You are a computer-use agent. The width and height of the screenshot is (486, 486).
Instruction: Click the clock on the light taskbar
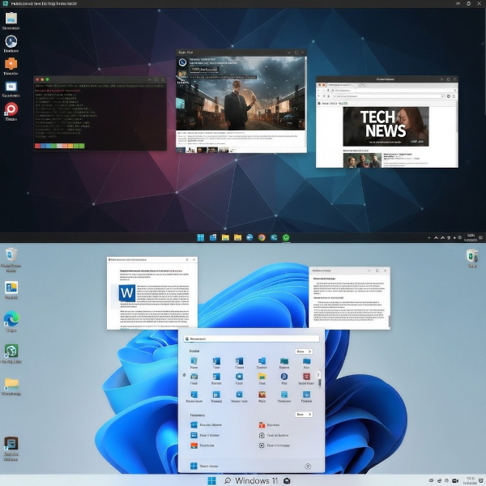point(470,480)
